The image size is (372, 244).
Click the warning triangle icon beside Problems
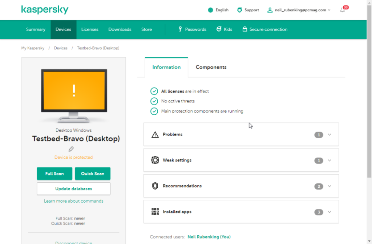155,134
